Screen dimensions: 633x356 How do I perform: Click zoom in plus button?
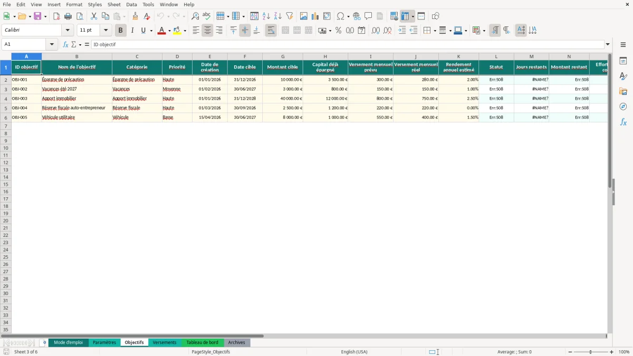point(612,352)
